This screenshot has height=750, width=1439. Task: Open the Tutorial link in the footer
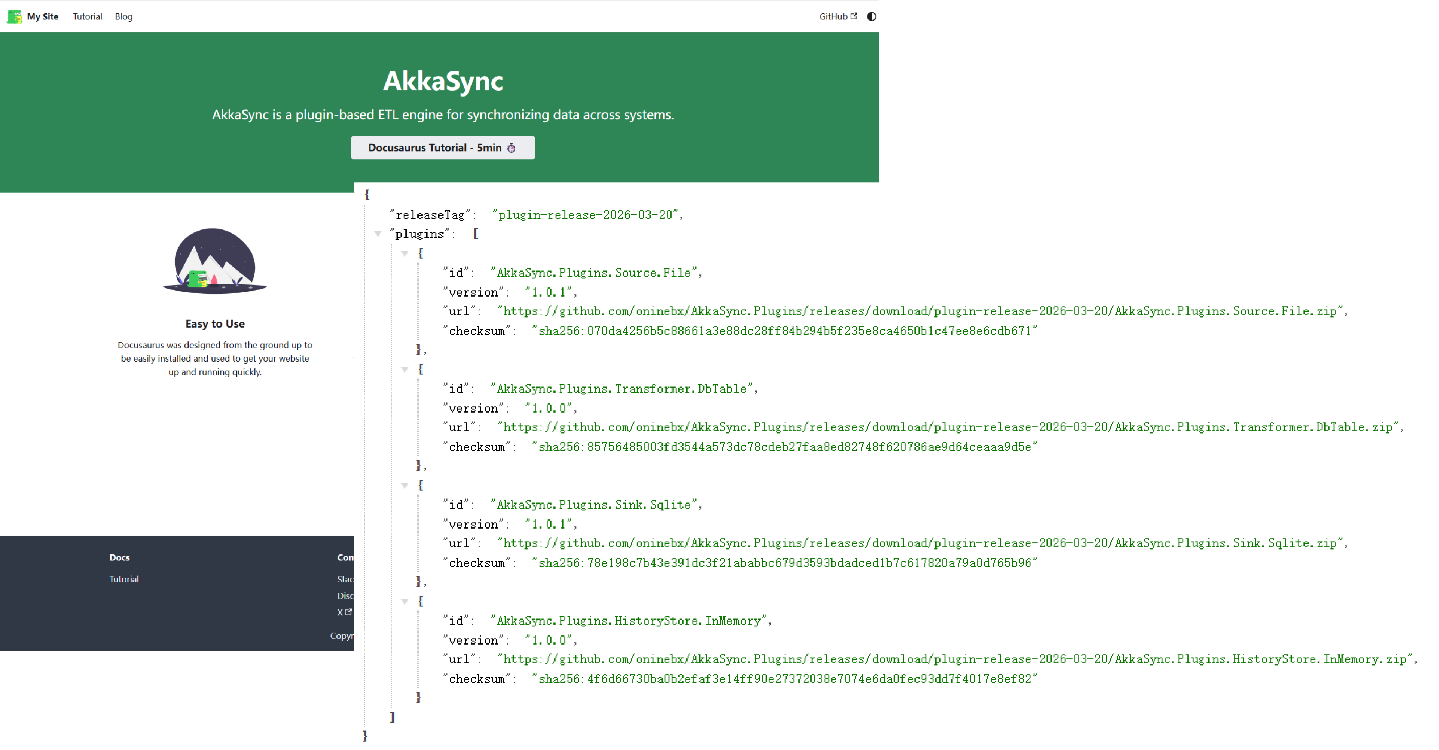click(124, 579)
